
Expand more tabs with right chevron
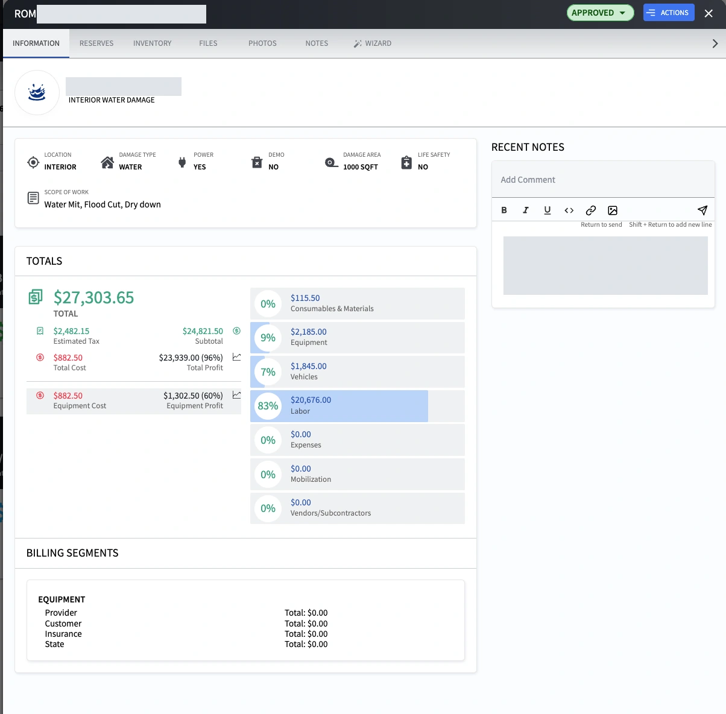[x=715, y=43]
